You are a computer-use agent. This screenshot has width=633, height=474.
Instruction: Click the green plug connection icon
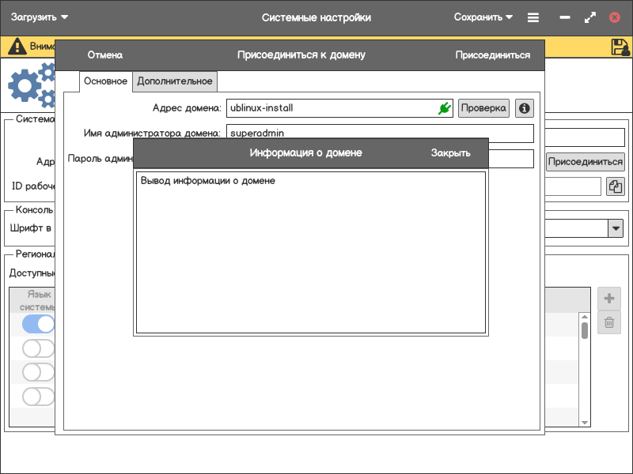pos(445,108)
